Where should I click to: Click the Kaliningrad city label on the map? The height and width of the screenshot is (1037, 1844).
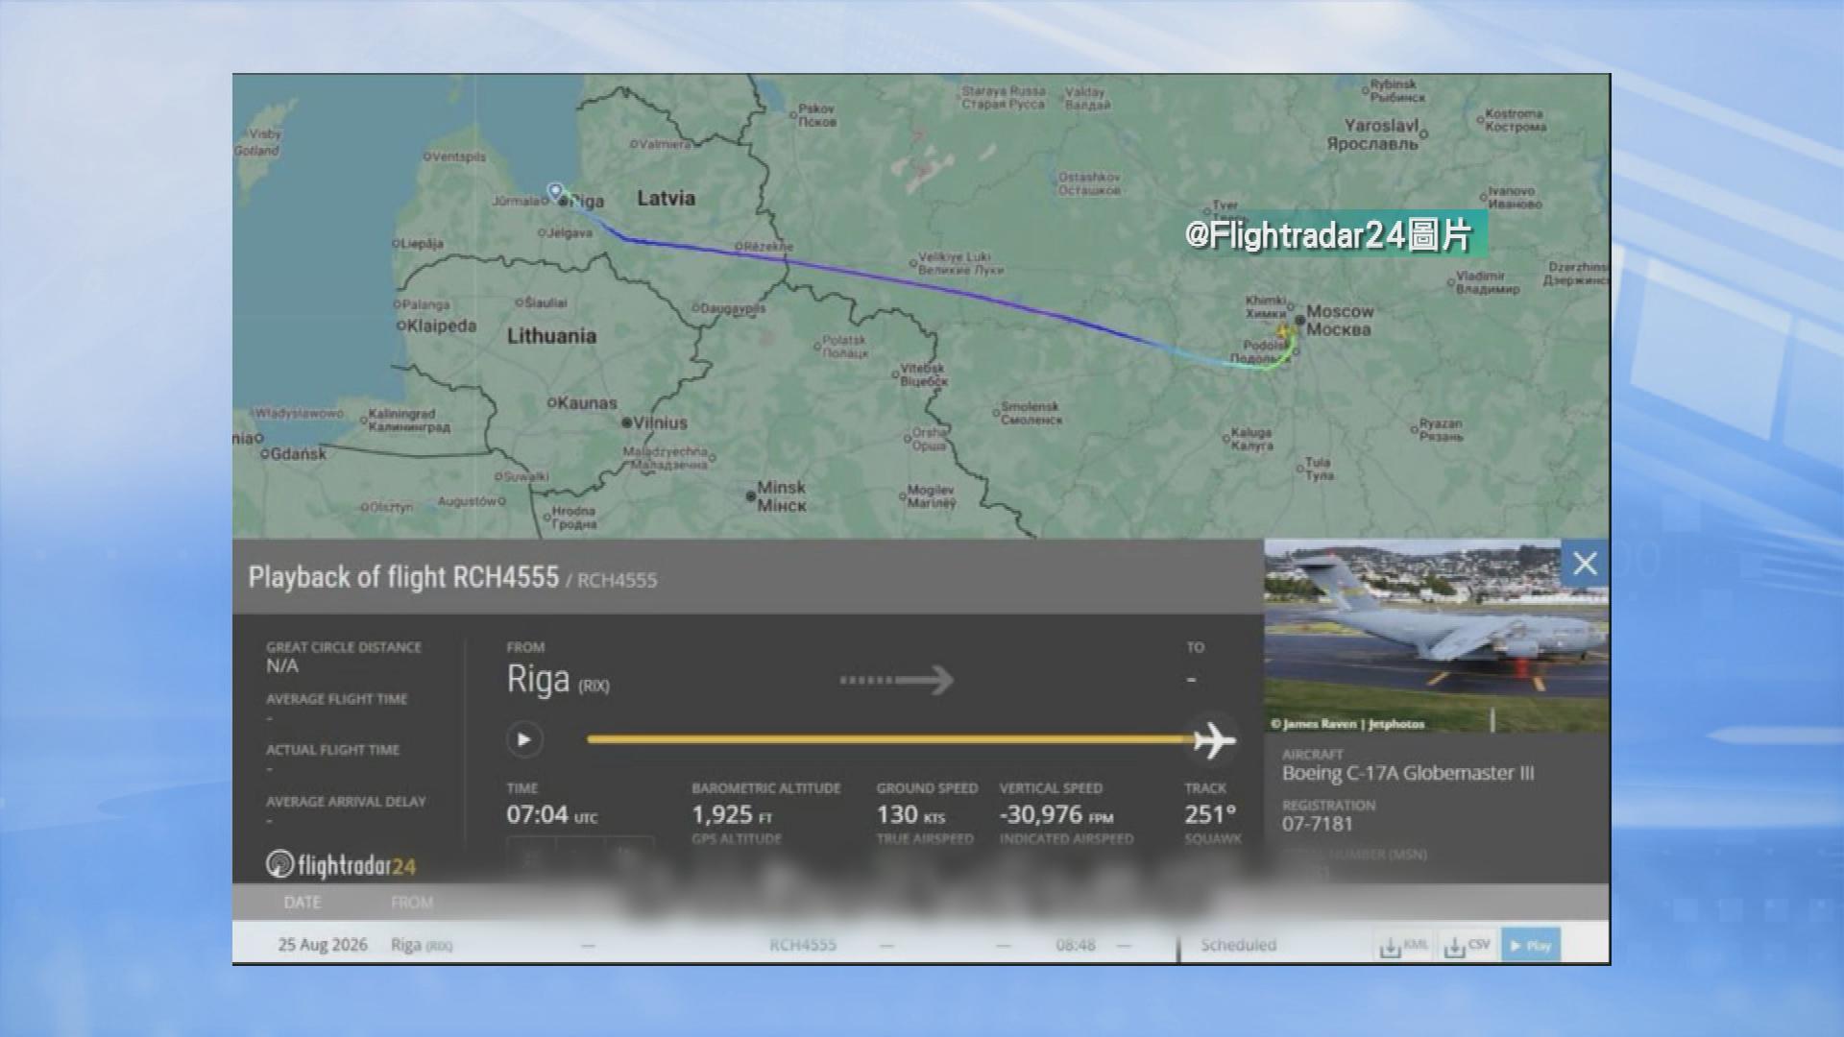[409, 421]
